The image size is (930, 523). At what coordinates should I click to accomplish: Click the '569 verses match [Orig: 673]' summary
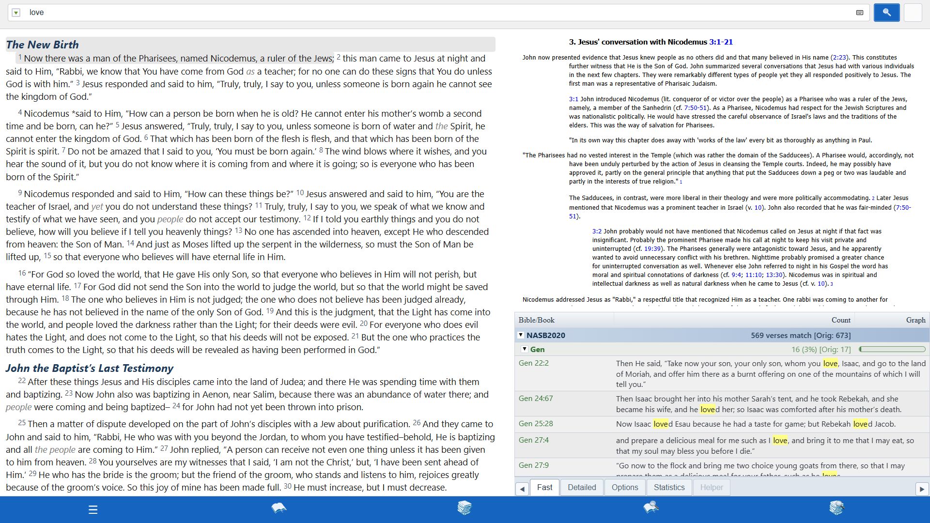tap(801, 335)
